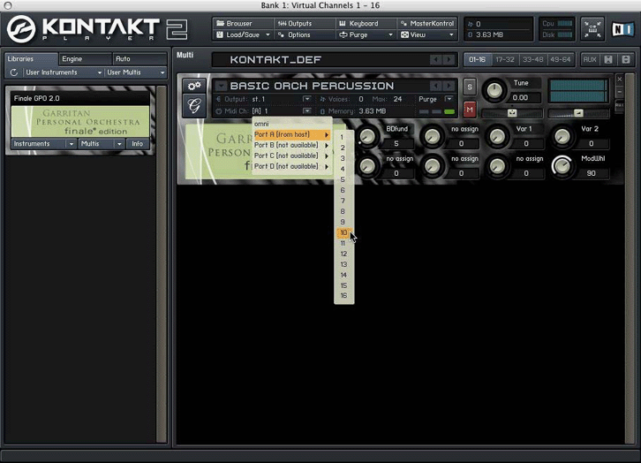Go to previous multi preset arrow
Viewport: 641px width, 463px height.
(x=436, y=60)
